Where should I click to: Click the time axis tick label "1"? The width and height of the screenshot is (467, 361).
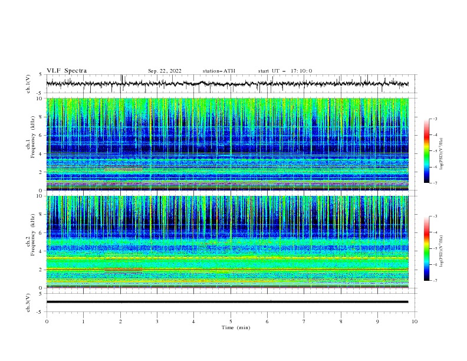pos(83,321)
